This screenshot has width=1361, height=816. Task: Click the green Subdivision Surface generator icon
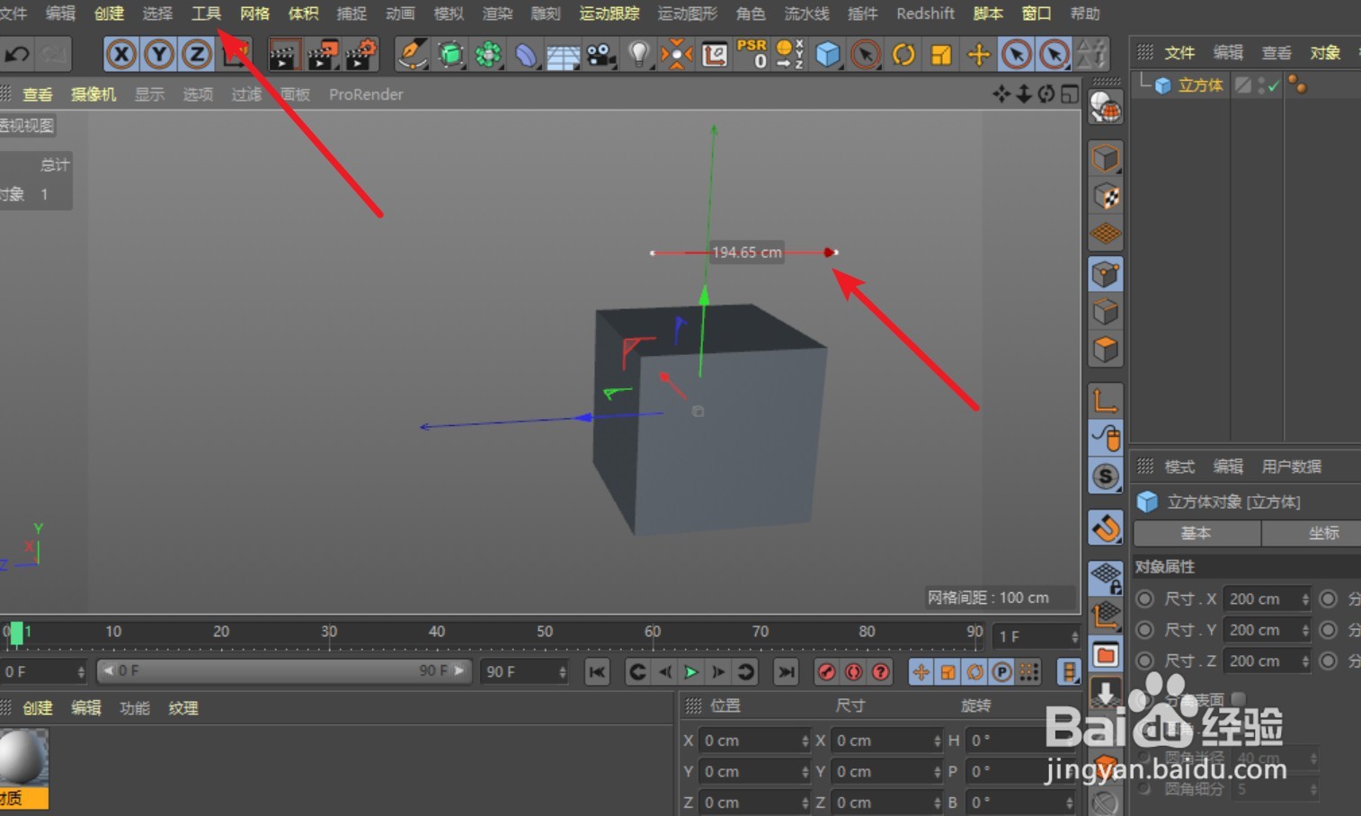pos(450,55)
